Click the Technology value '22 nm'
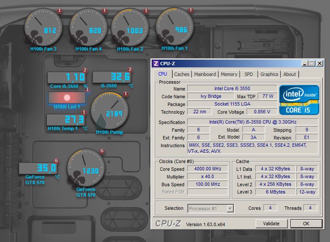The height and width of the screenshot is (242, 330). click(x=199, y=112)
